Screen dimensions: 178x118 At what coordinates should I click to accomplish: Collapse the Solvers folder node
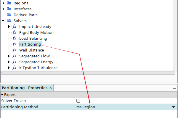(3, 21)
